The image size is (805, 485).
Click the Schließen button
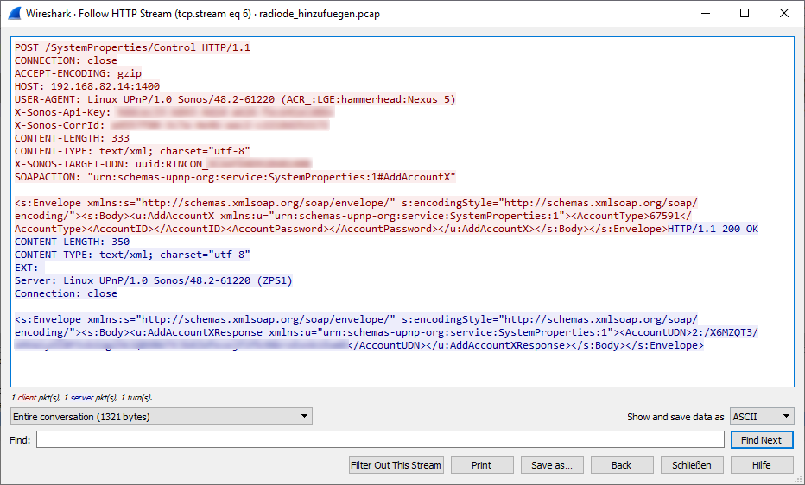click(x=692, y=465)
